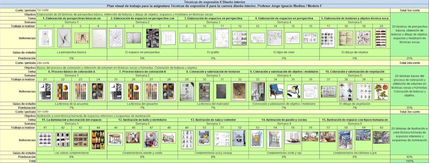The image size is (429, 163).
Task: Select work number cell '13'
Action: coord(258,26)
